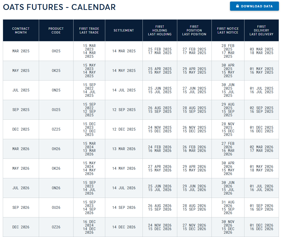This screenshot has width=283, height=237.
Task: Select the MAR 2025 contract month cell
Action: click(21, 51)
